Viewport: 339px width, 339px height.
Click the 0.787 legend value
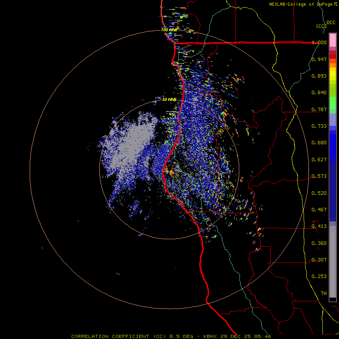click(319, 109)
